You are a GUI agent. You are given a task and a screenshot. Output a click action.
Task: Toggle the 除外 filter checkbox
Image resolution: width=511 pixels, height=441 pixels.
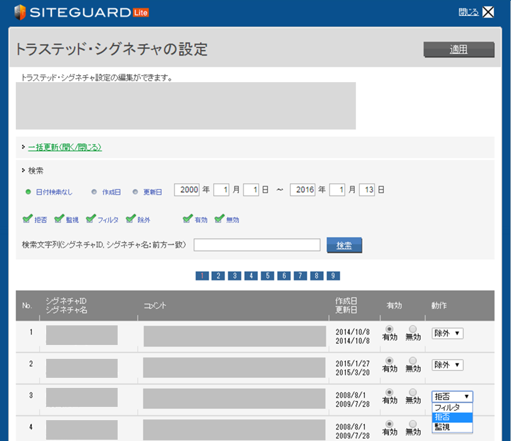[131, 219]
